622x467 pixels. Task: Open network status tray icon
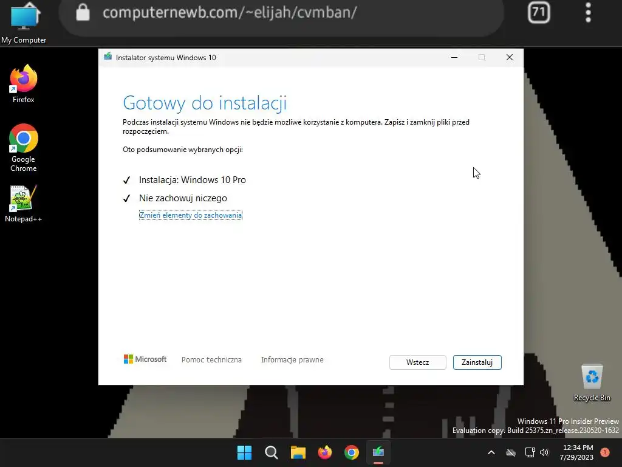530,452
